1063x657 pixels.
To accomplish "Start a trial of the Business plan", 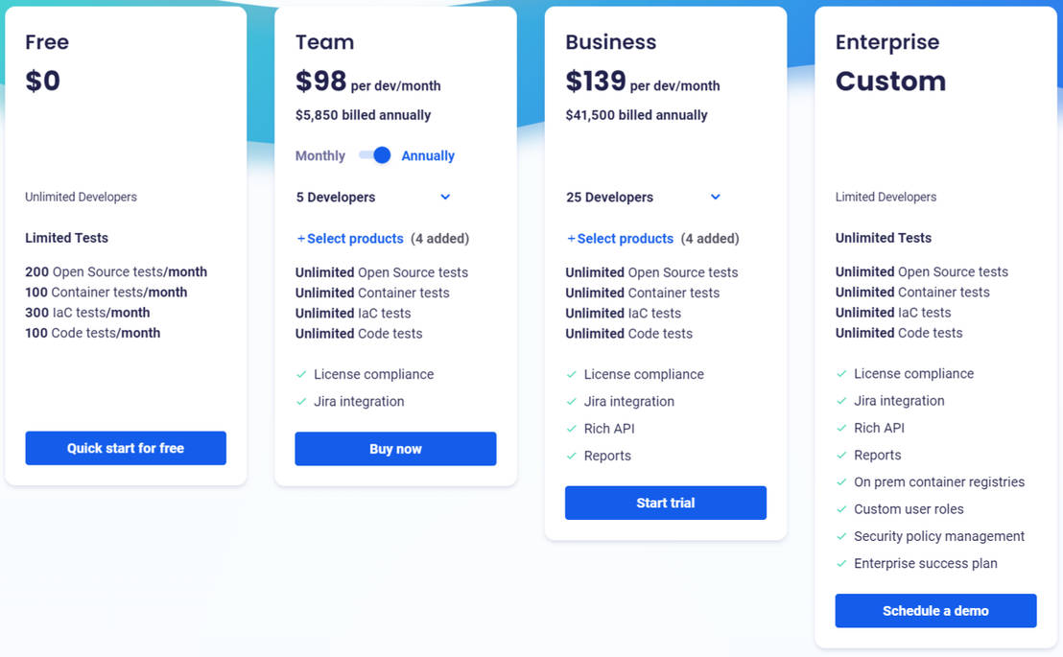I will [x=665, y=503].
